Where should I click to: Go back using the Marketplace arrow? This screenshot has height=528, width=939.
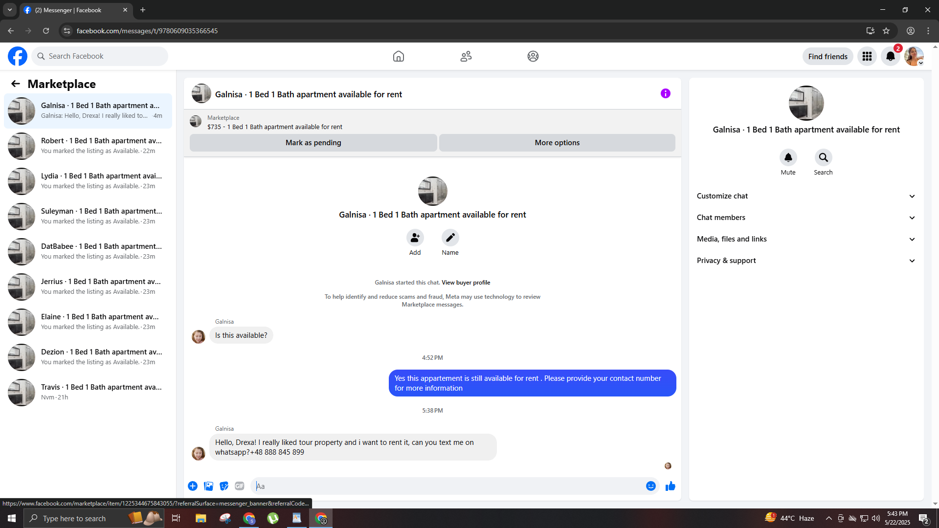[x=16, y=84]
